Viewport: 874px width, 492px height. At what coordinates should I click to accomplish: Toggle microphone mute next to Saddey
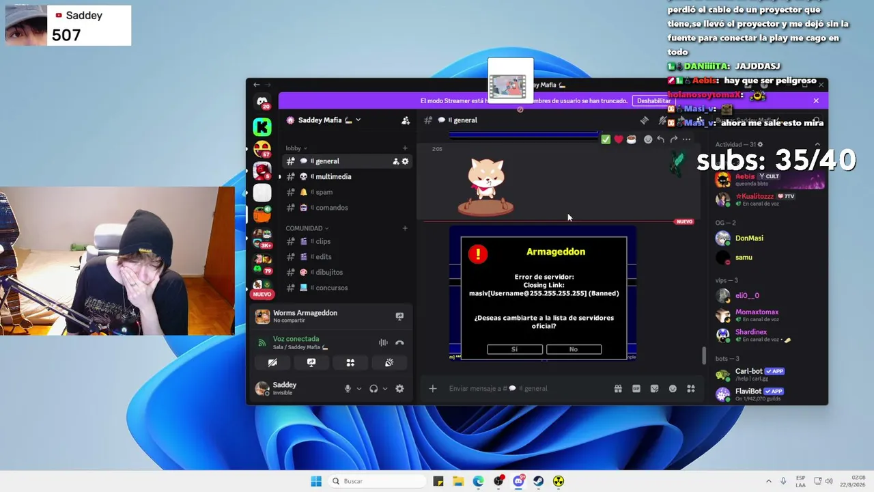[x=348, y=389]
